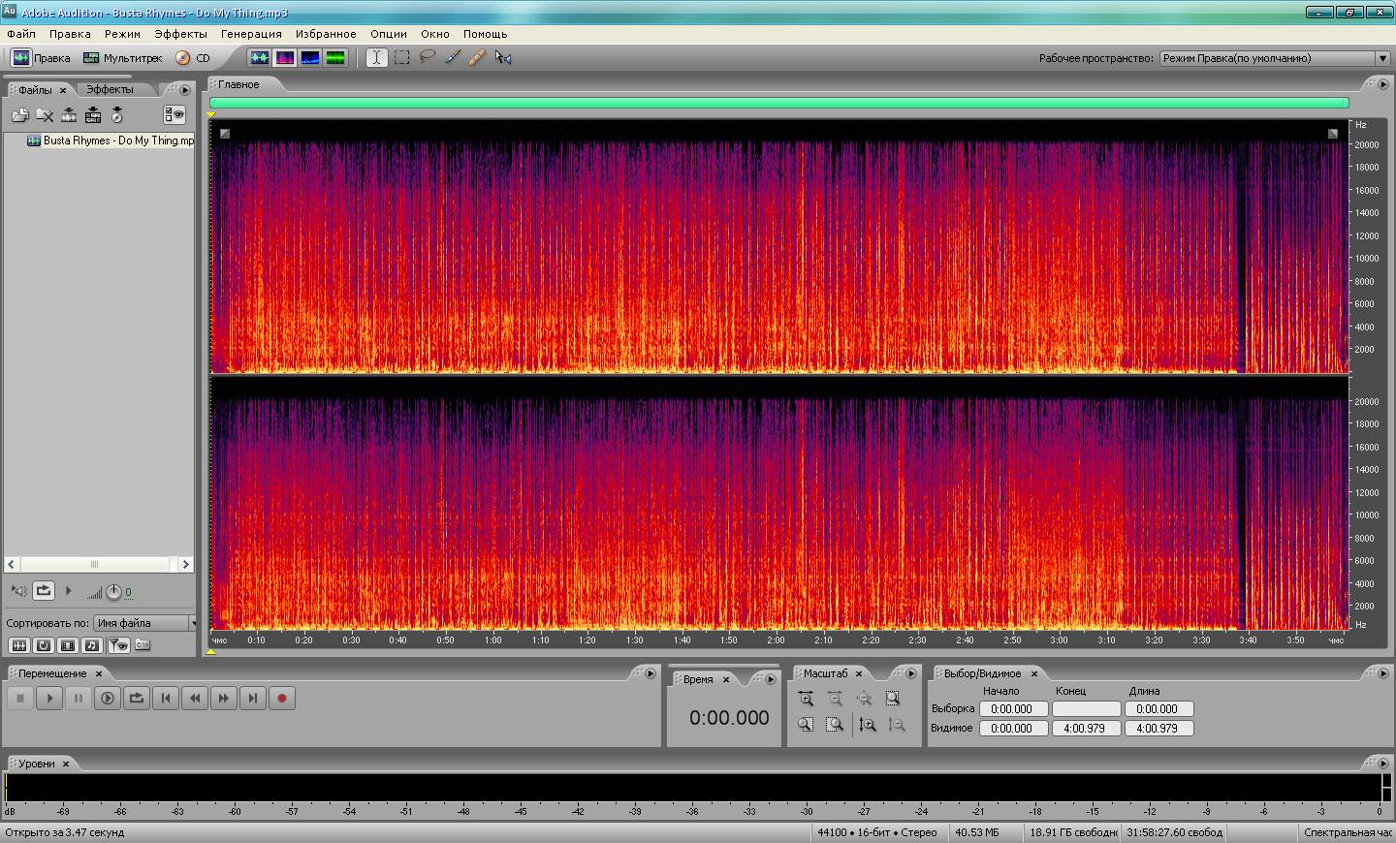Open the Файл menu
This screenshot has height=843, width=1396.
point(21,34)
